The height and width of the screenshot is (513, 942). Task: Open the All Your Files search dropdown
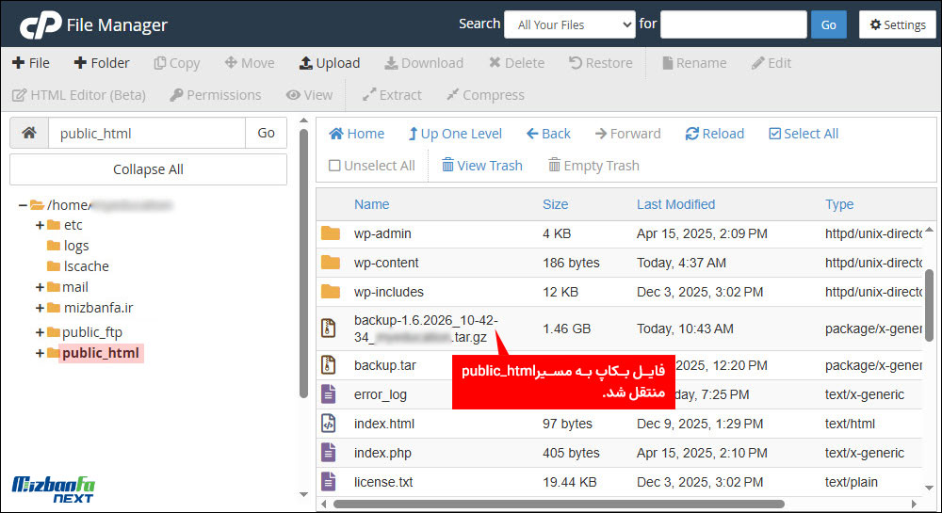click(x=569, y=25)
